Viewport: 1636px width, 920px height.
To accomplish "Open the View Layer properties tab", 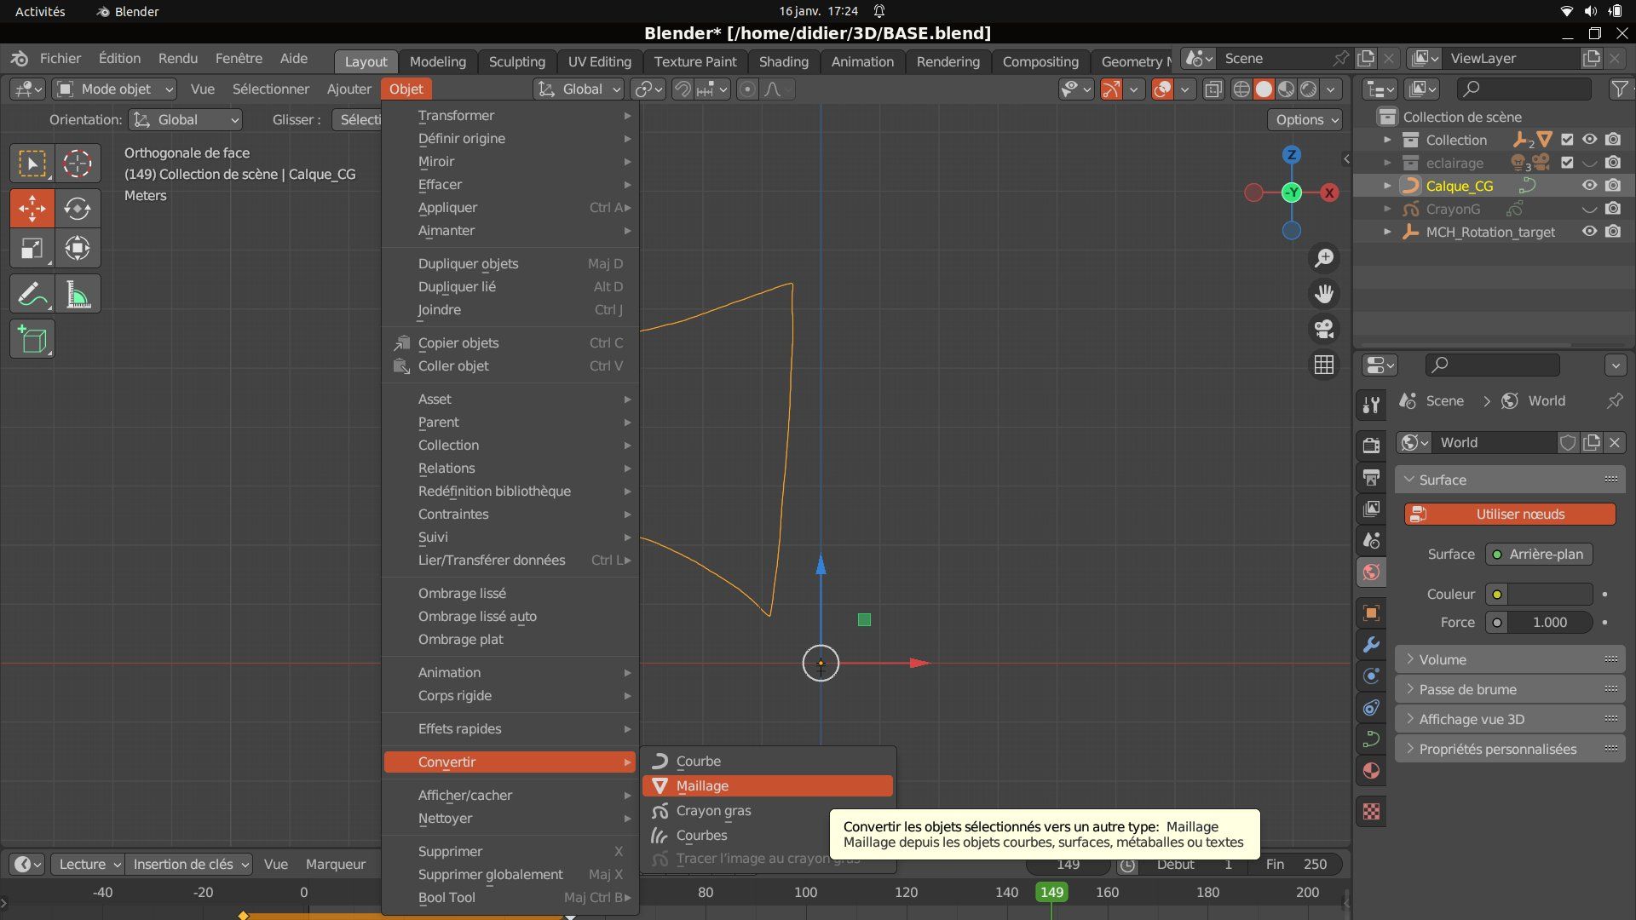I will (x=1371, y=509).
